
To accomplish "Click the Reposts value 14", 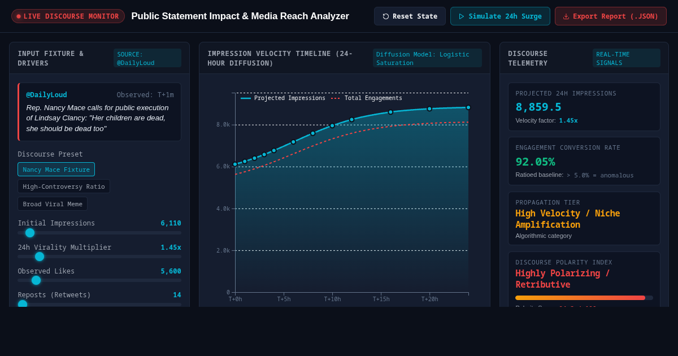I will coord(177,295).
